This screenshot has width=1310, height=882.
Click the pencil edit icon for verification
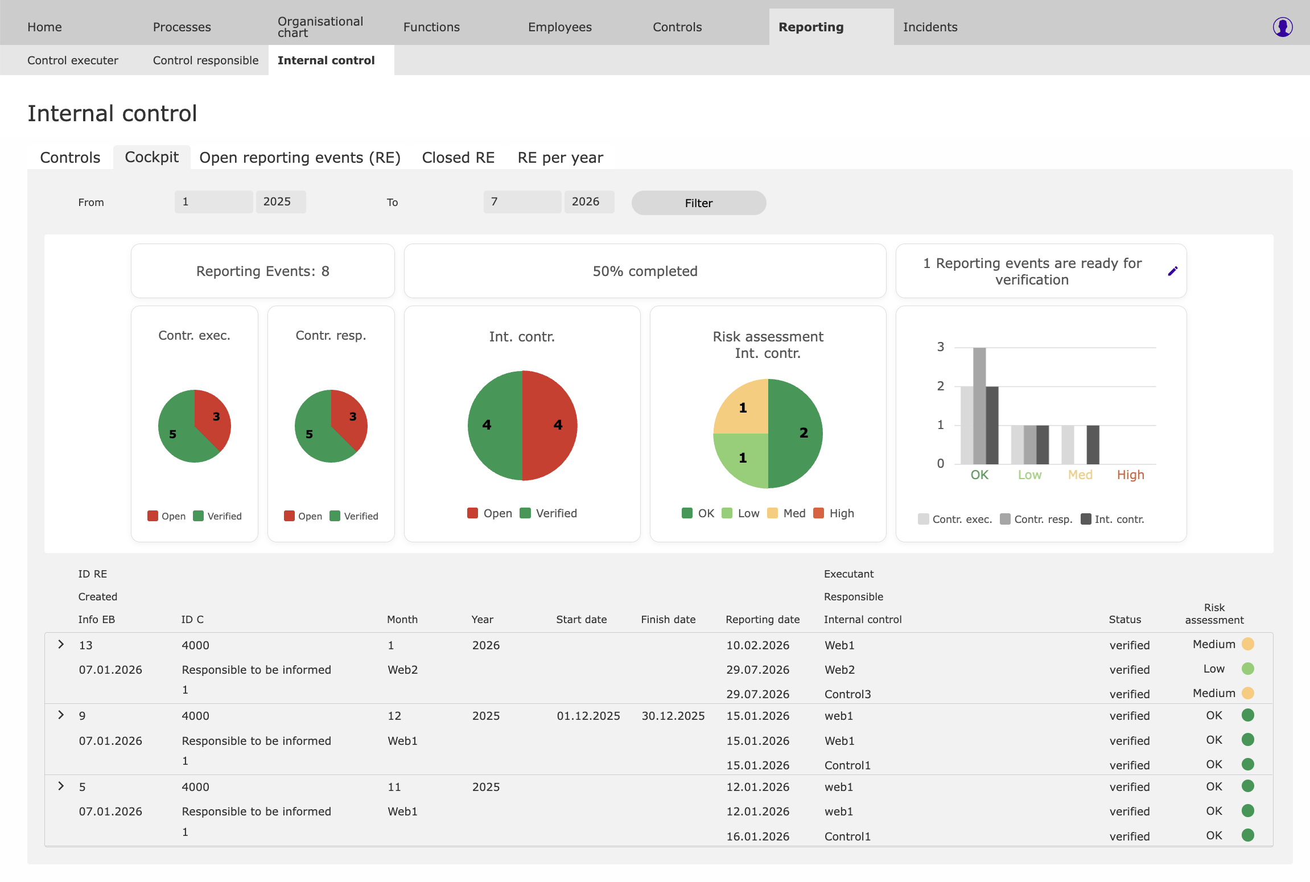pyautogui.click(x=1173, y=271)
